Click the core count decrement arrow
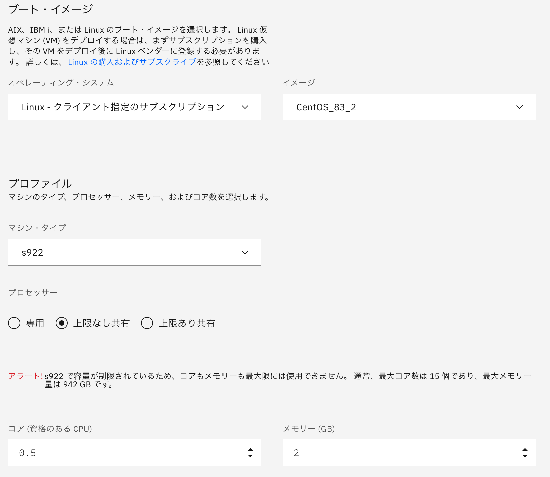The image size is (550, 477). pyautogui.click(x=250, y=456)
